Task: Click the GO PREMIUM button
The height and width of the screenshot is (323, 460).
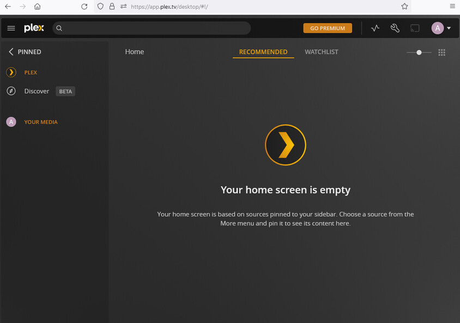Action: (328, 28)
